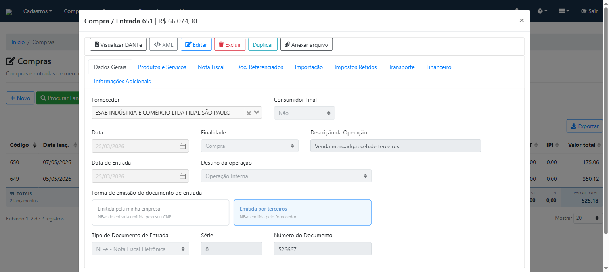Click the XML button
The height and width of the screenshot is (272, 609).
click(163, 44)
